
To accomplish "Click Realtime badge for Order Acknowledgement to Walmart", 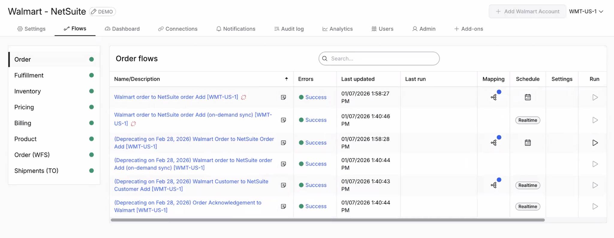I will coord(528,206).
